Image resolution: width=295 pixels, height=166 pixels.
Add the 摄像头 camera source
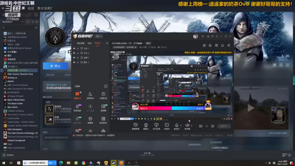click(146, 127)
